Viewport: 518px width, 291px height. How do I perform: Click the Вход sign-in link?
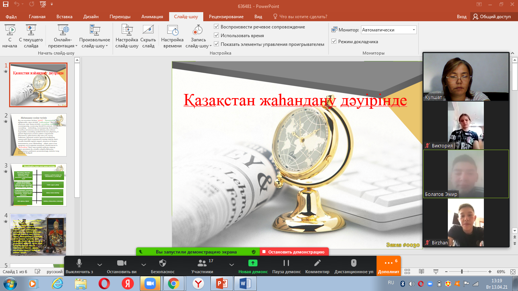pos(461,17)
